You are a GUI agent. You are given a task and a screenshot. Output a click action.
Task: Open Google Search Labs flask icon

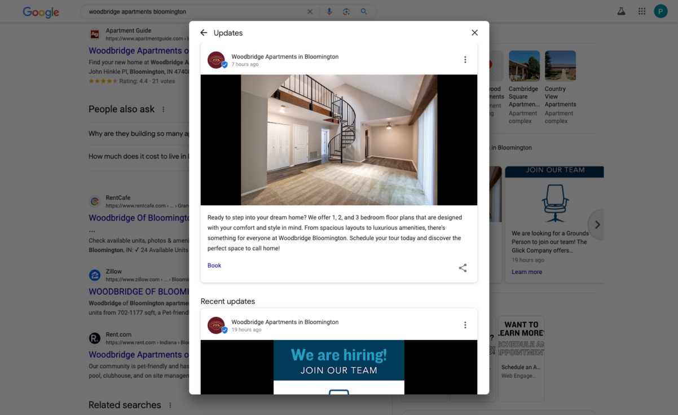tap(621, 11)
